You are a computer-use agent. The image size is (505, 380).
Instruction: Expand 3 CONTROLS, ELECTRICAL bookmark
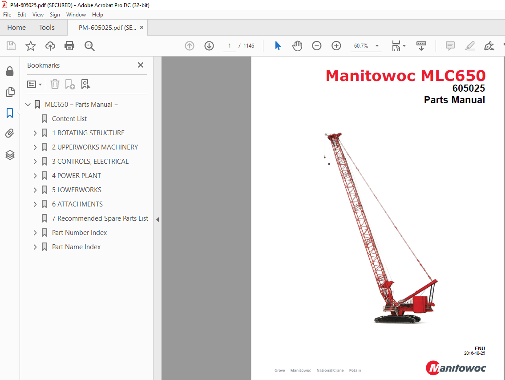click(35, 162)
